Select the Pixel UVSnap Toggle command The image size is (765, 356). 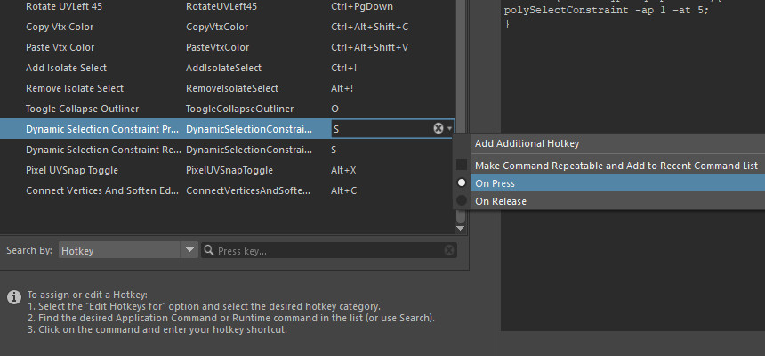point(71,170)
